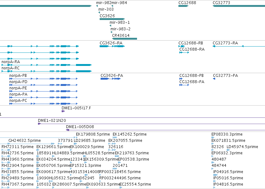Select the LD45974.5prime EST label
265x189 pixels.
[x=242, y=147]
